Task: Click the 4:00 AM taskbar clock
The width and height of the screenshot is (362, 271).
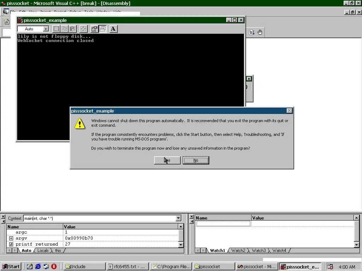Action: [x=347, y=267]
